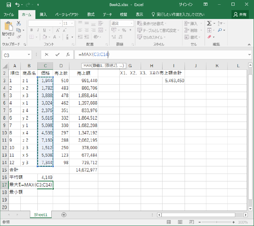
Task: Switch to the 挿入 tab
Action: tap(43, 14)
